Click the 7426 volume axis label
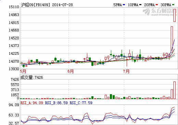The height and width of the screenshot is (125, 178). [x=15, y=79]
